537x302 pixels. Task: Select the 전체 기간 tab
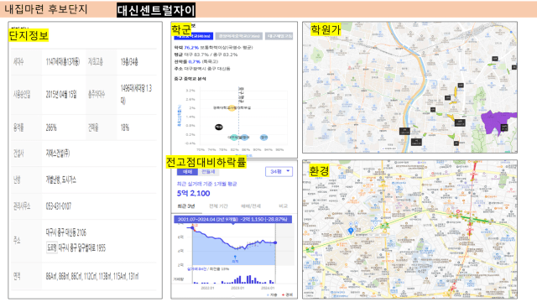(x=218, y=206)
